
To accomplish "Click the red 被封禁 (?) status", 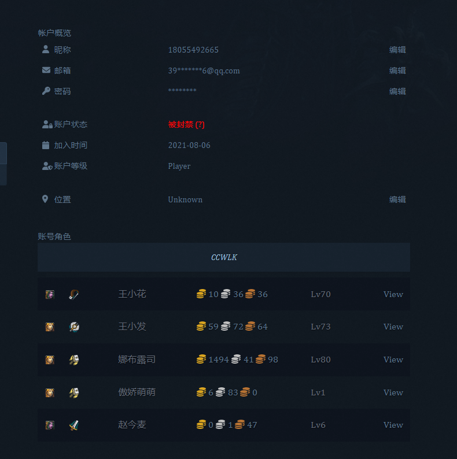I will coord(186,125).
